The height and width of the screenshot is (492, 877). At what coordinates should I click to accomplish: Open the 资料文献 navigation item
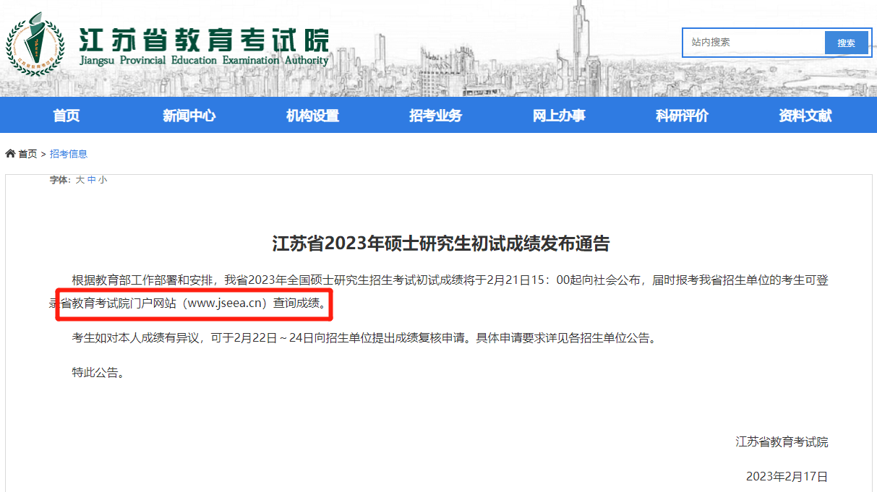pos(805,116)
